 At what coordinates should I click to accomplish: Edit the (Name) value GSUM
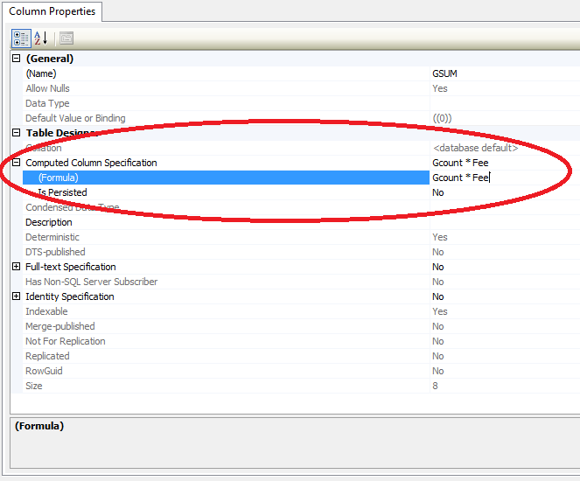click(502, 73)
